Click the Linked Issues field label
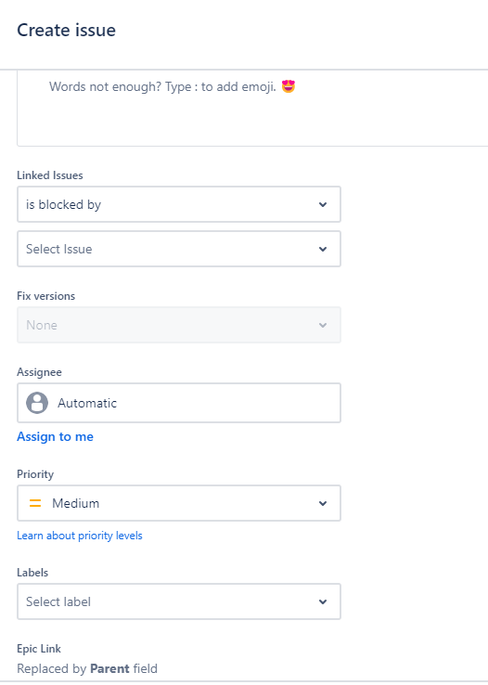Image resolution: width=488 pixels, height=685 pixels. 50,175
